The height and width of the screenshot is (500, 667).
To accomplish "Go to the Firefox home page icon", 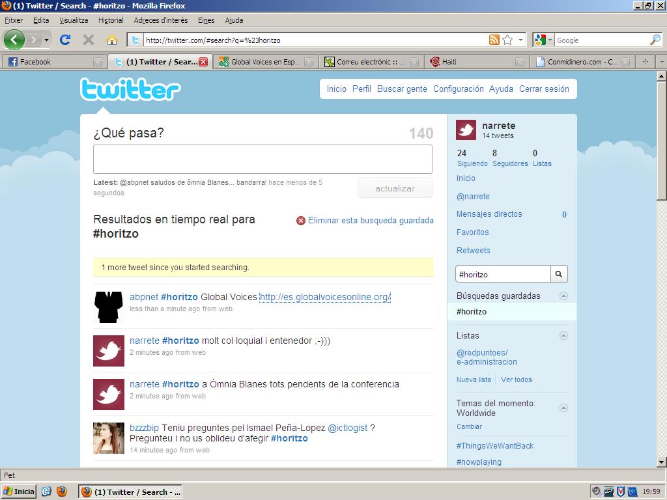I will (x=112, y=40).
